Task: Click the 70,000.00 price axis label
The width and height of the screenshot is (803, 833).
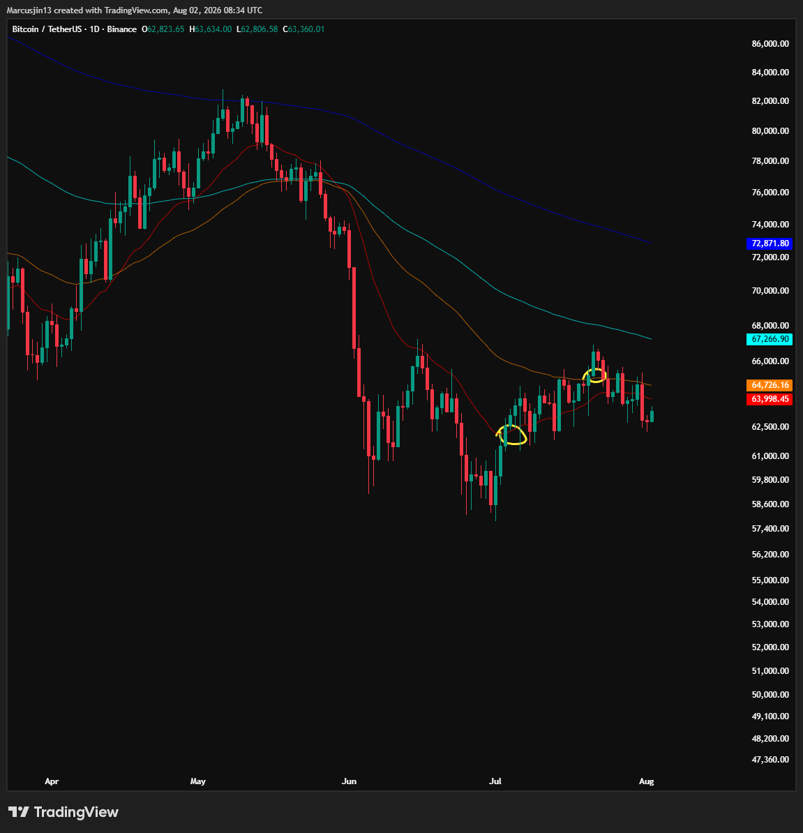Action: (770, 291)
